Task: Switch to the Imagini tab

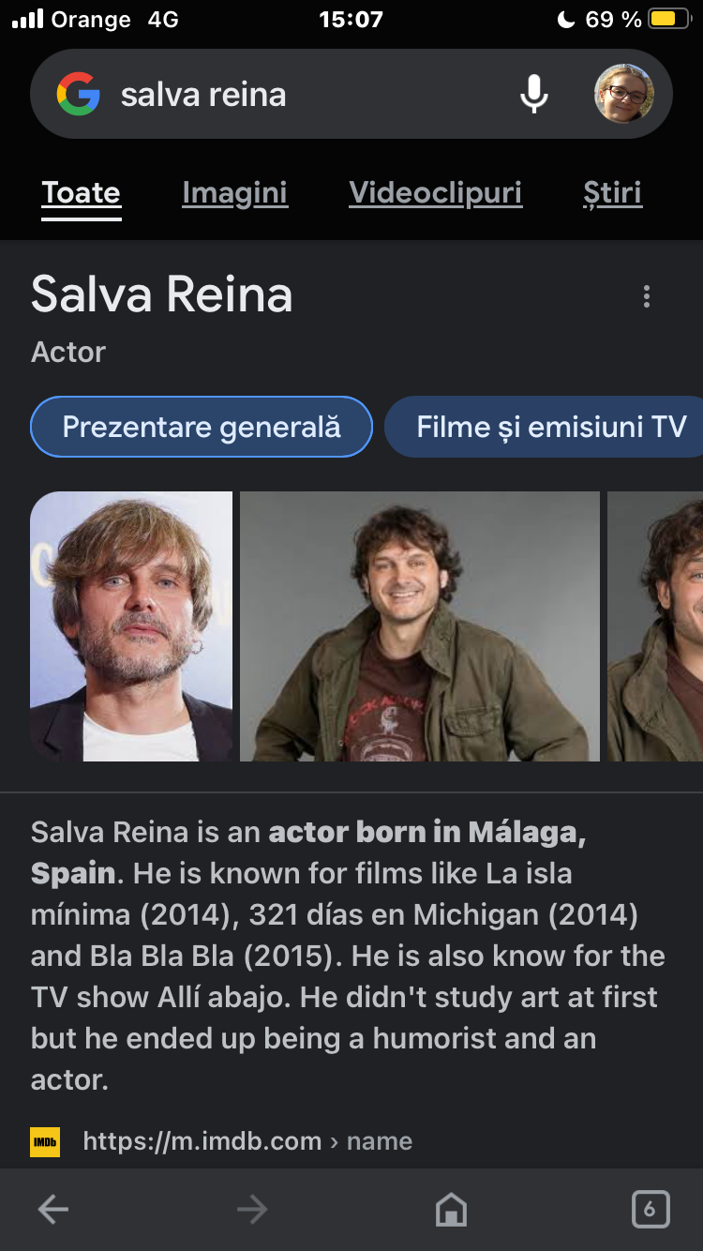Action: [234, 193]
